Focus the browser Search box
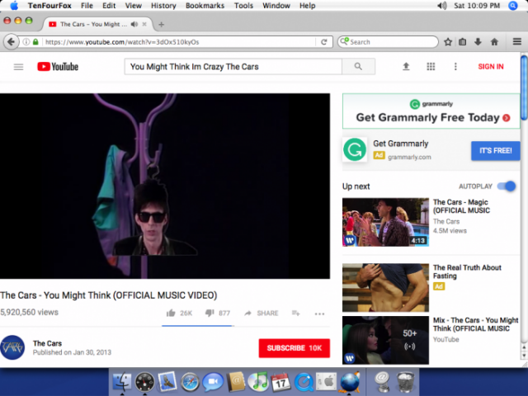 pyautogui.click(x=388, y=42)
